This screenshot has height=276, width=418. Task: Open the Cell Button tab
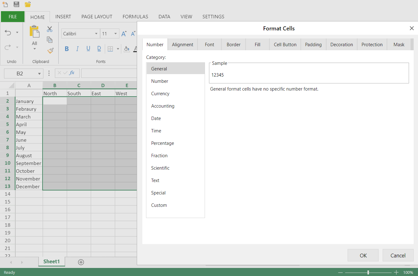click(285, 44)
